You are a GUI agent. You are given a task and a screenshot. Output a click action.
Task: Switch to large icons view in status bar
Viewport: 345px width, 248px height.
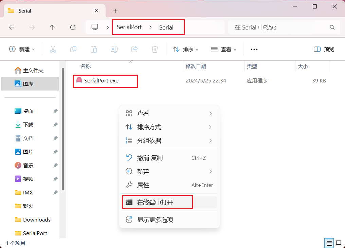[339, 243]
